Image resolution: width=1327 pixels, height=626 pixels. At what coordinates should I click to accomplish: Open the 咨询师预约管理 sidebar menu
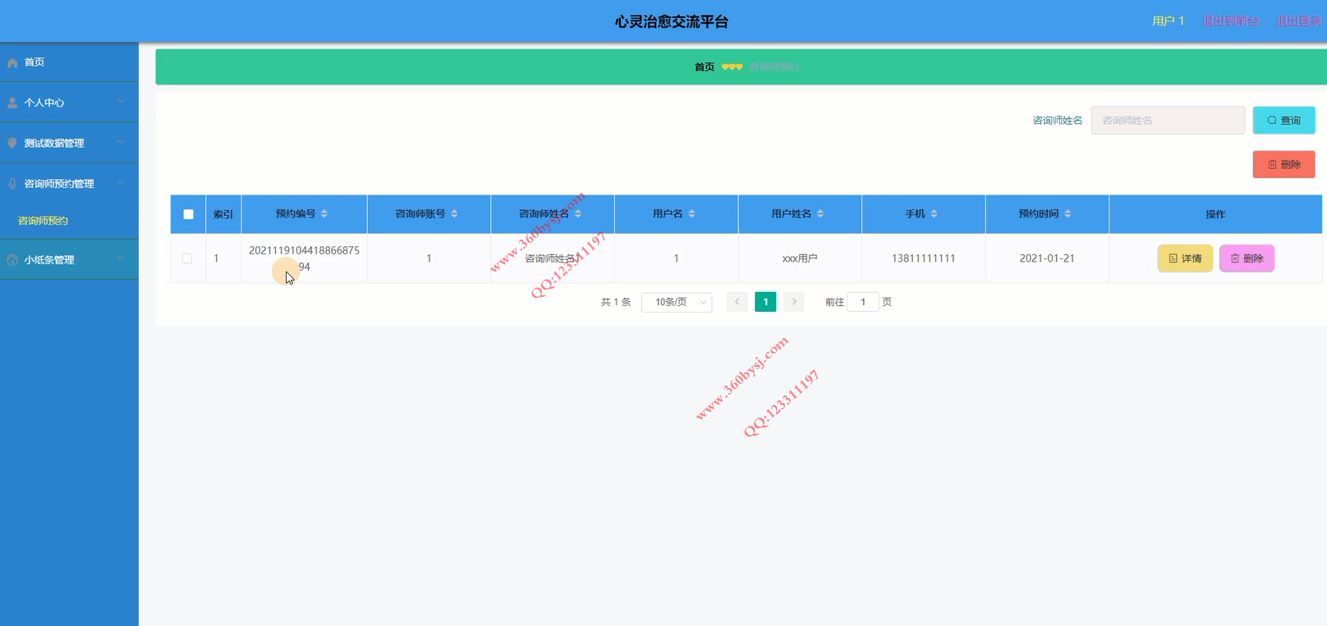click(x=69, y=184)
